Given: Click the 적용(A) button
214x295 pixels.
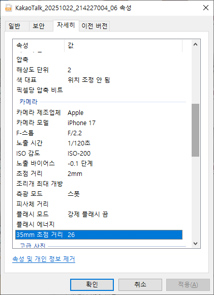Looking at the screenshot, I should [x=188, y=285].
